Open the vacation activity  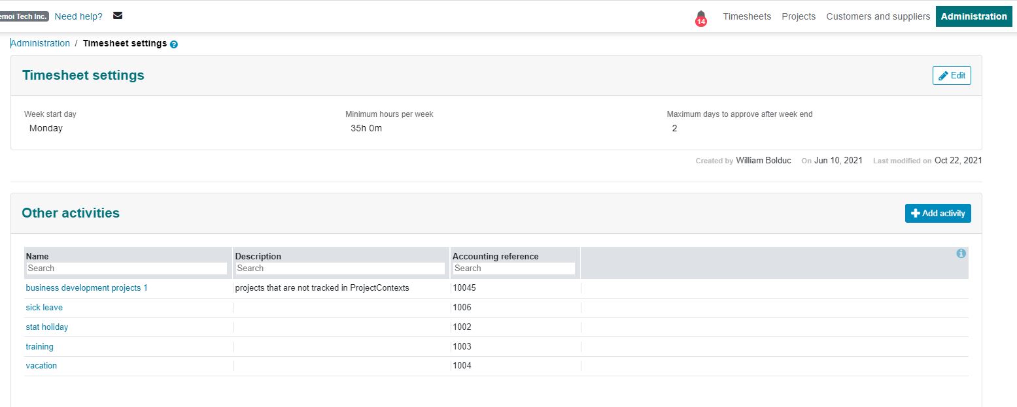(x=41, y=366)
